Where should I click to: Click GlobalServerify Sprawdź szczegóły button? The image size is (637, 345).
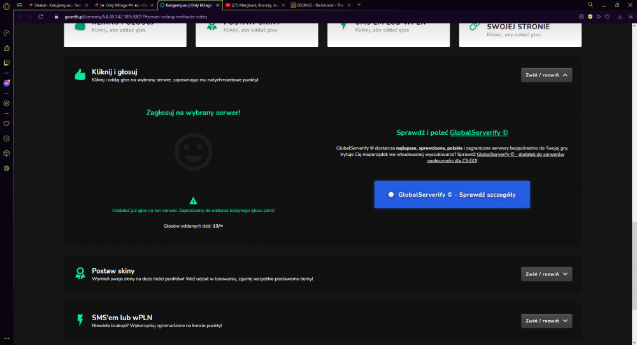point(452,194)
